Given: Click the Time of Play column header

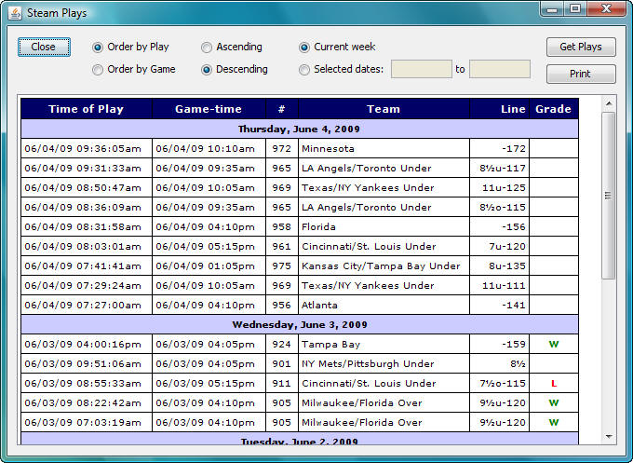Looking at the screenshot, I should click(x=87, y=109).
